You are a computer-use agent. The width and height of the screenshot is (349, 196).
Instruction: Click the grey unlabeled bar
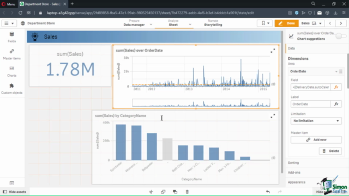click(x=167, y=149)
